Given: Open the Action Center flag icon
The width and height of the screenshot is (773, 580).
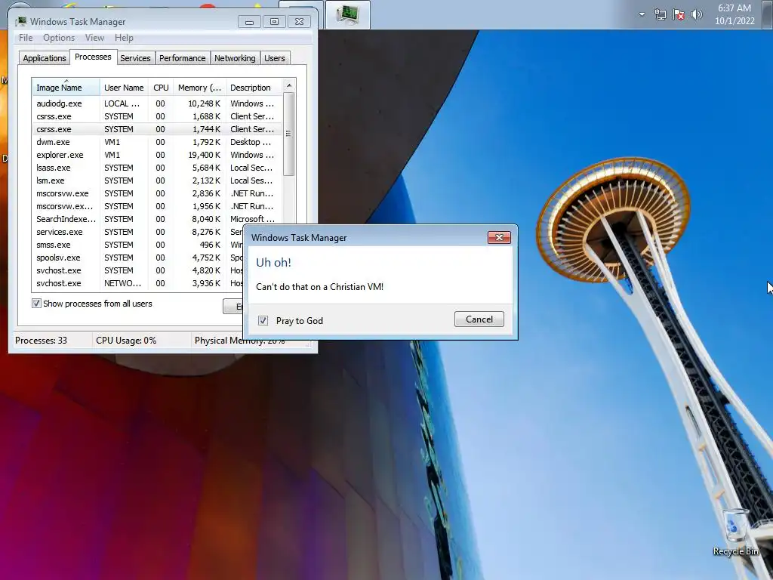Looking at the screenshot, I should coord(679,15).
